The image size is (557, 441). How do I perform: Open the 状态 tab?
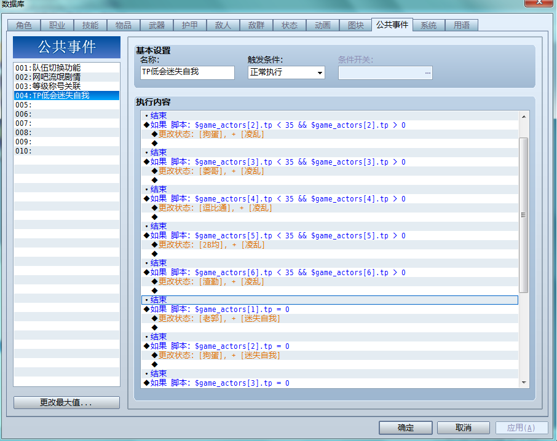point(290,25)
